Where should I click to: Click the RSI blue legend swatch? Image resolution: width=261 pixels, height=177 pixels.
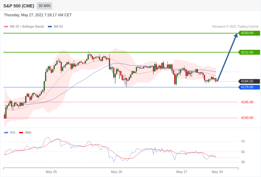click(x=6, y=132)
